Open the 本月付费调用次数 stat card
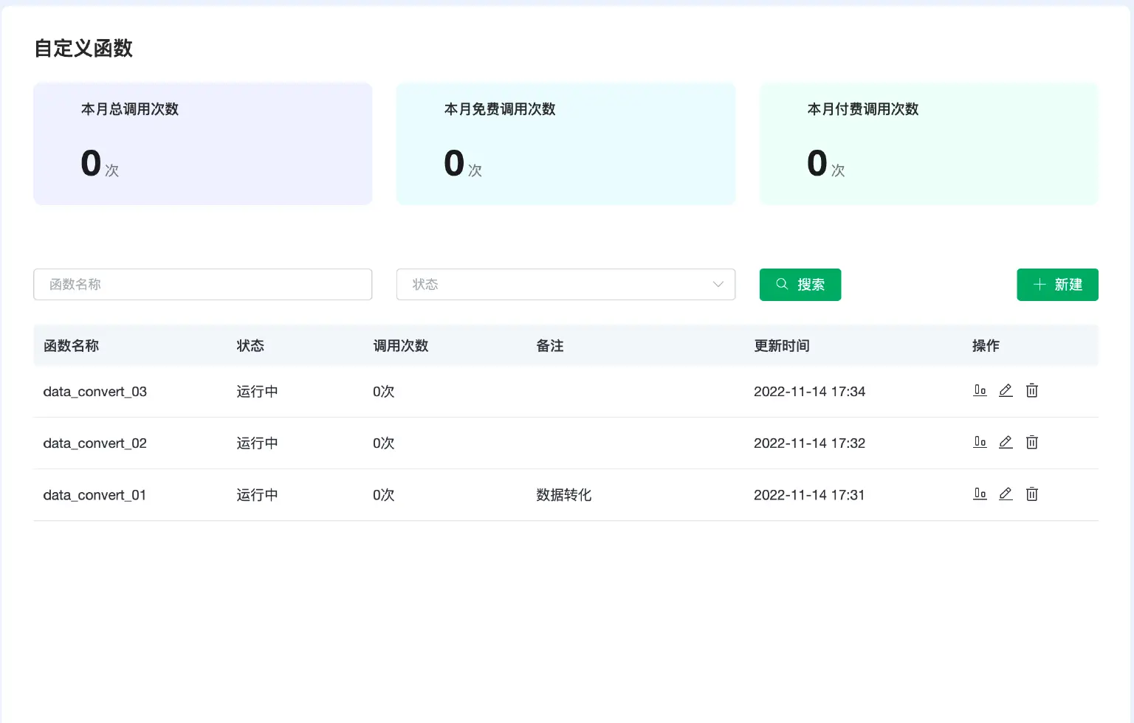 pyautogui.click(x=928, y=144)
